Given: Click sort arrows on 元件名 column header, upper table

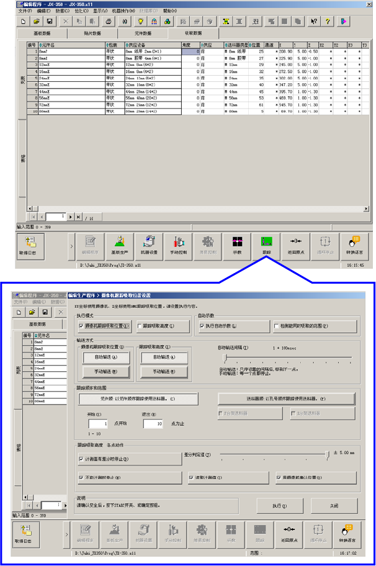Looking at the screenshot, I should click(x=40, y=45).
